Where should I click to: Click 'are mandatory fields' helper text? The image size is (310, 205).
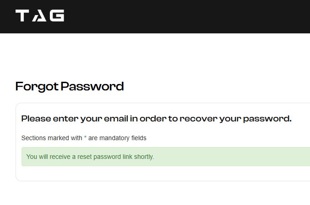117,138
